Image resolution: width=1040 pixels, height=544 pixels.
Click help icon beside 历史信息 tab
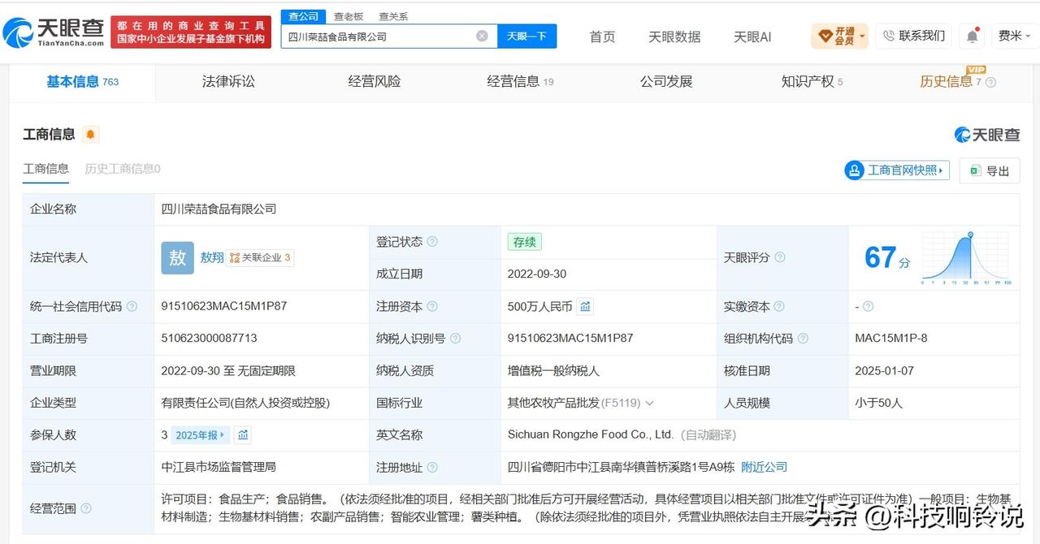click(990, 82)
